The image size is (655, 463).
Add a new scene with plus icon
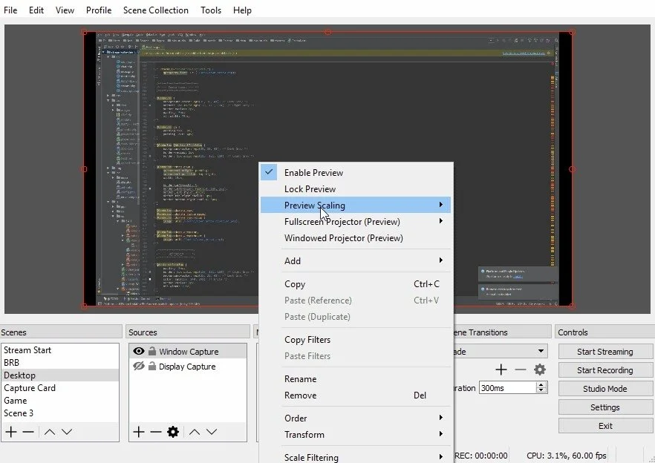pos(11,432)
